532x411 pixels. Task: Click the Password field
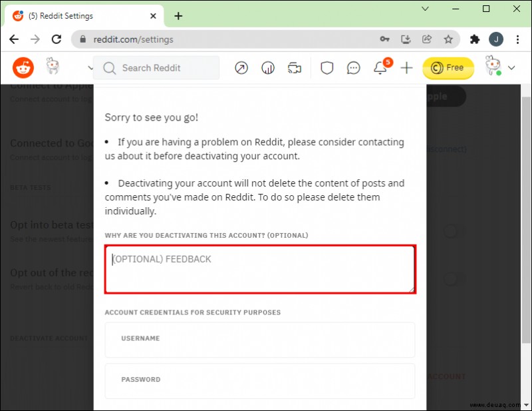[x=260, y=381]
